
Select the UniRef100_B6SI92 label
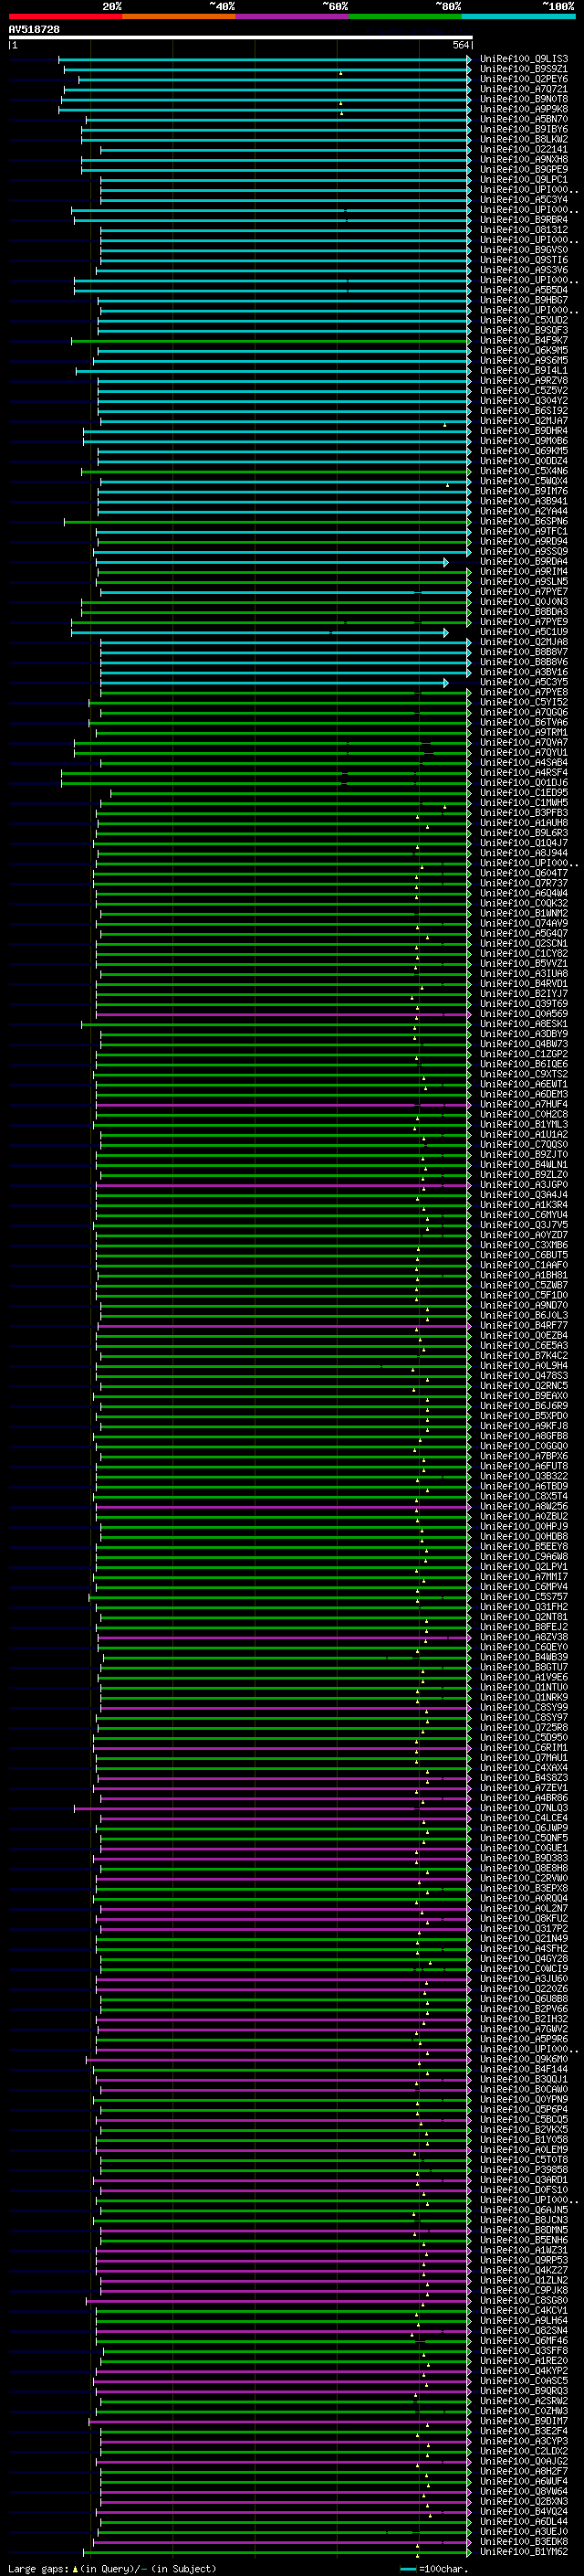[524, 411]
